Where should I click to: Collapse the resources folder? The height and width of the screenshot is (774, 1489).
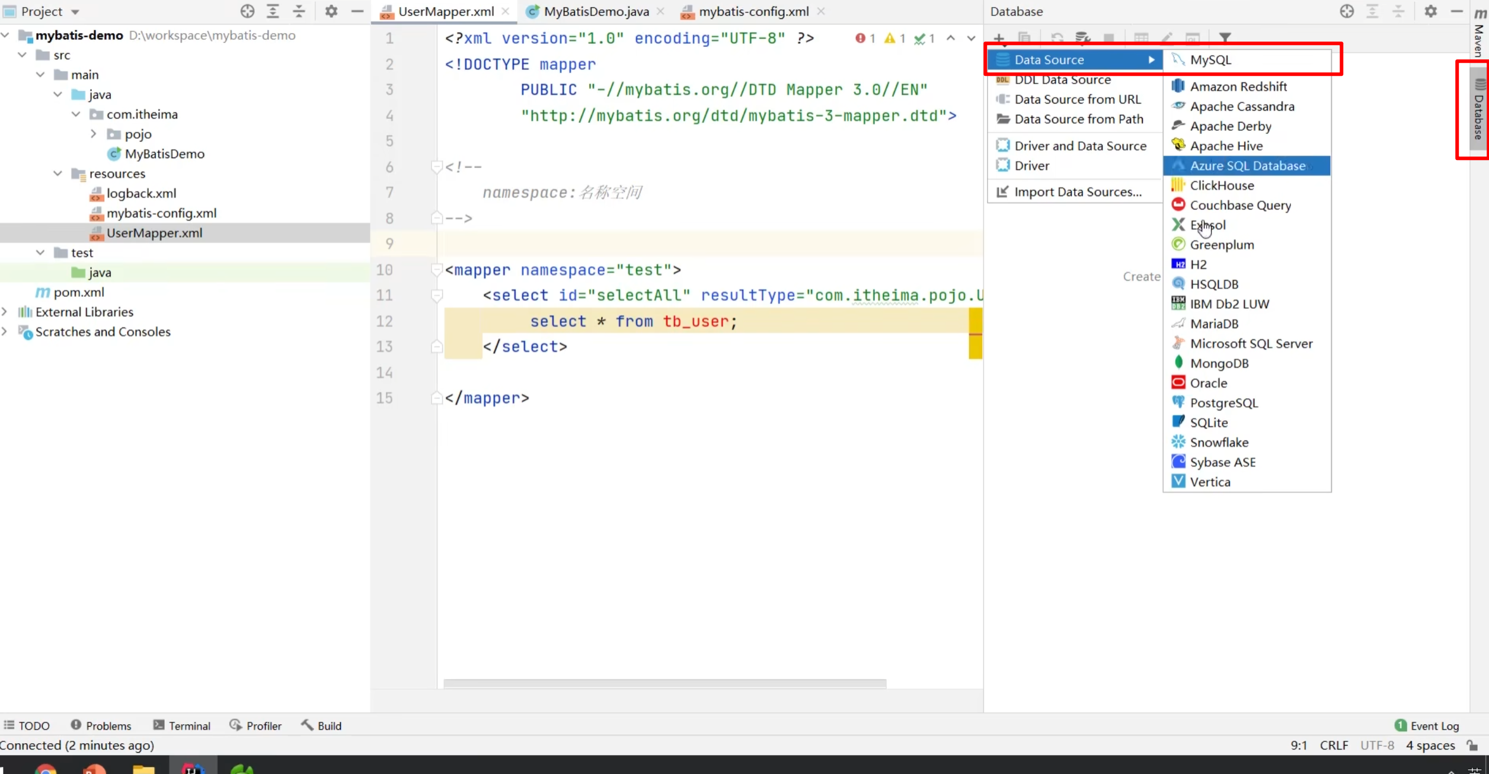pyautogui.click(x=58, y=174)
